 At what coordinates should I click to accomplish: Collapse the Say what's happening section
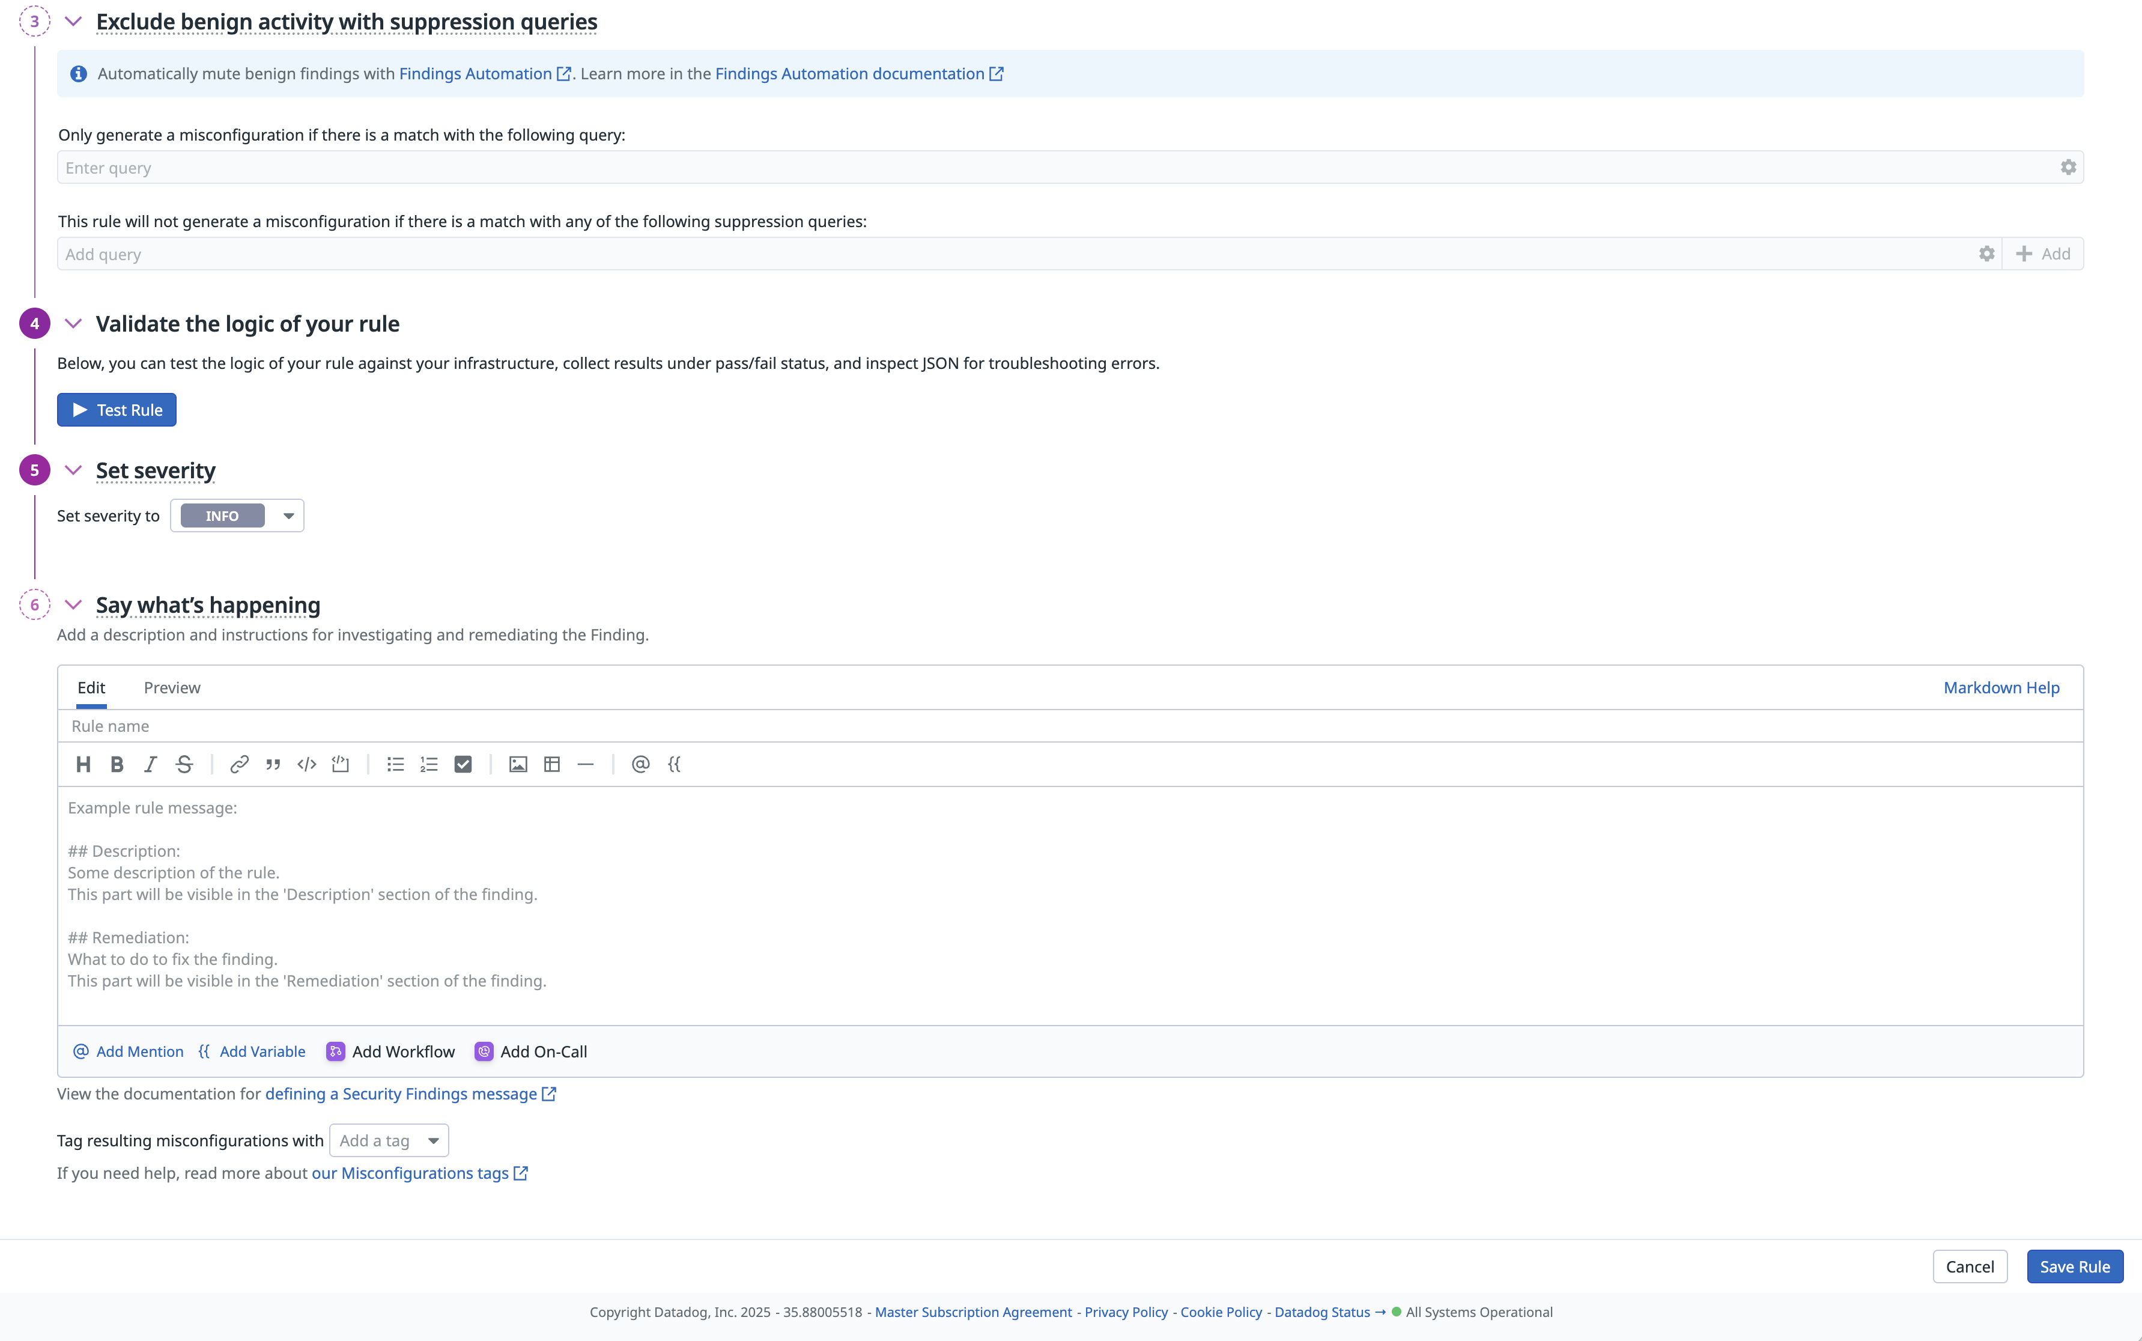pos(74,605)
